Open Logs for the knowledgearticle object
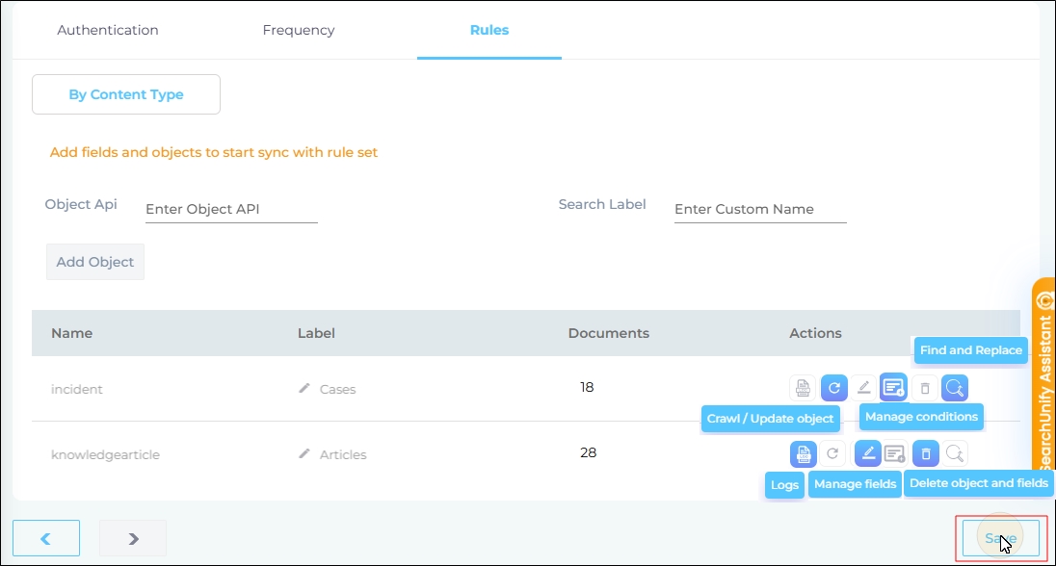 [803, 453]
